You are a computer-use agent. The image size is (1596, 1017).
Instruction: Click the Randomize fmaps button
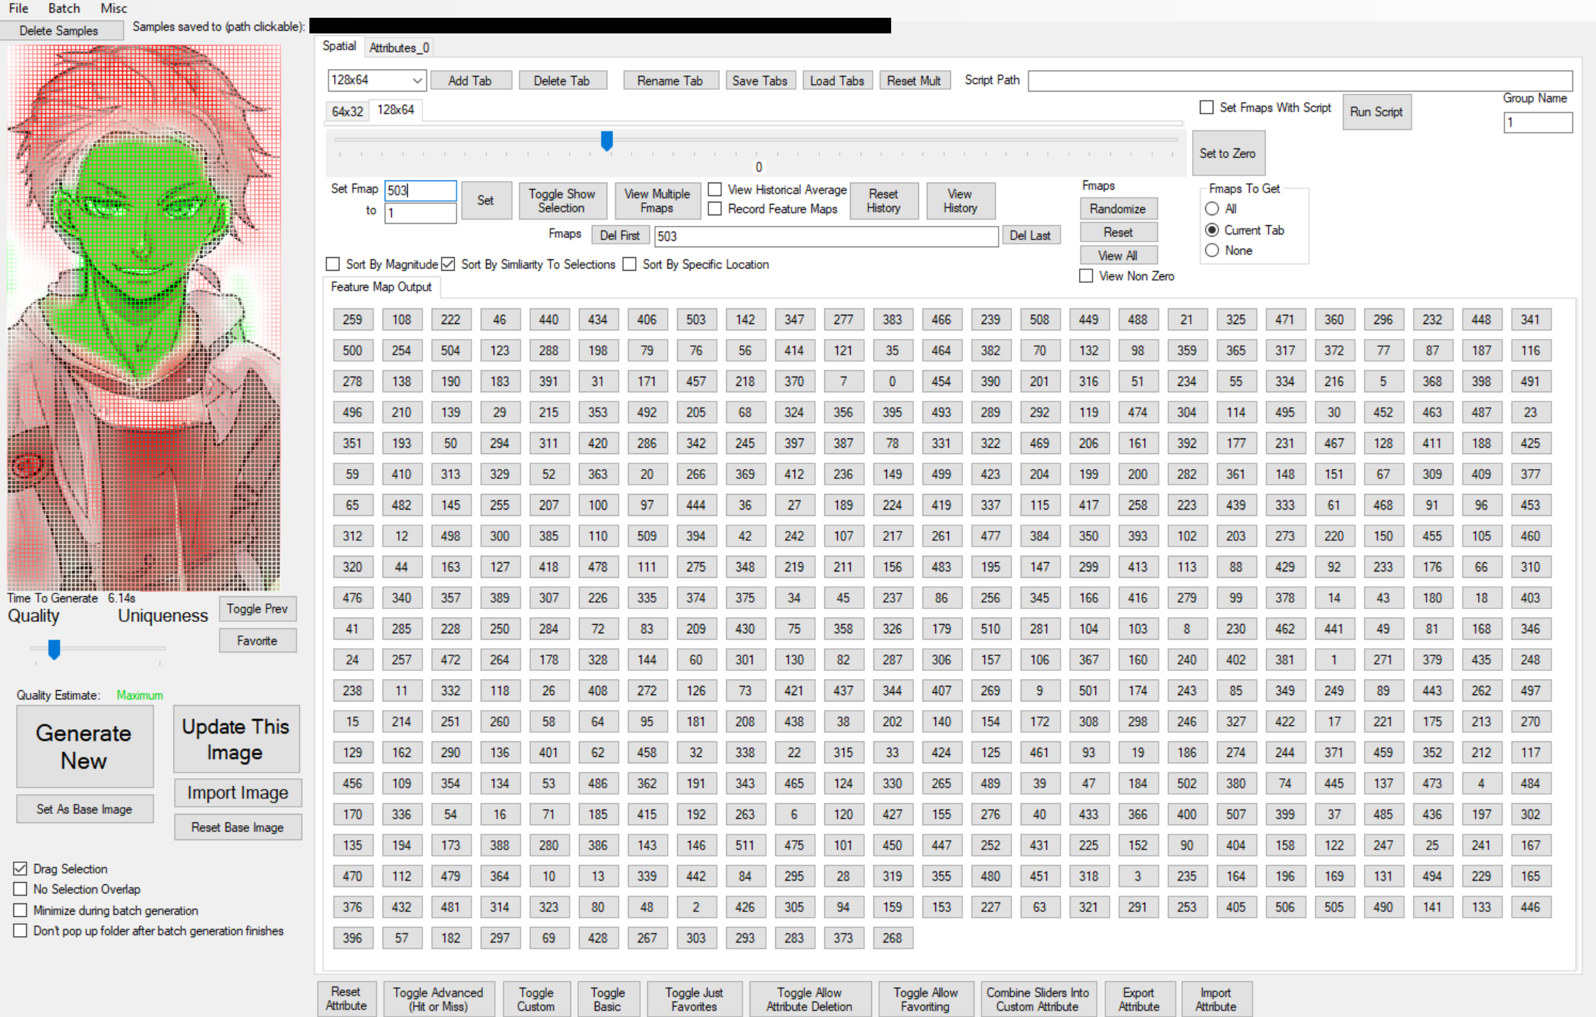pos(1117,209)
